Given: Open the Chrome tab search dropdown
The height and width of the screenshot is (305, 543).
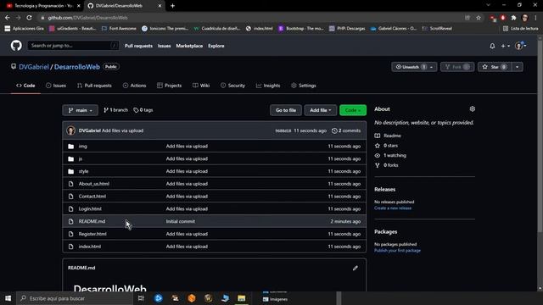Looking at the screenshot, I should click(488, 5).
